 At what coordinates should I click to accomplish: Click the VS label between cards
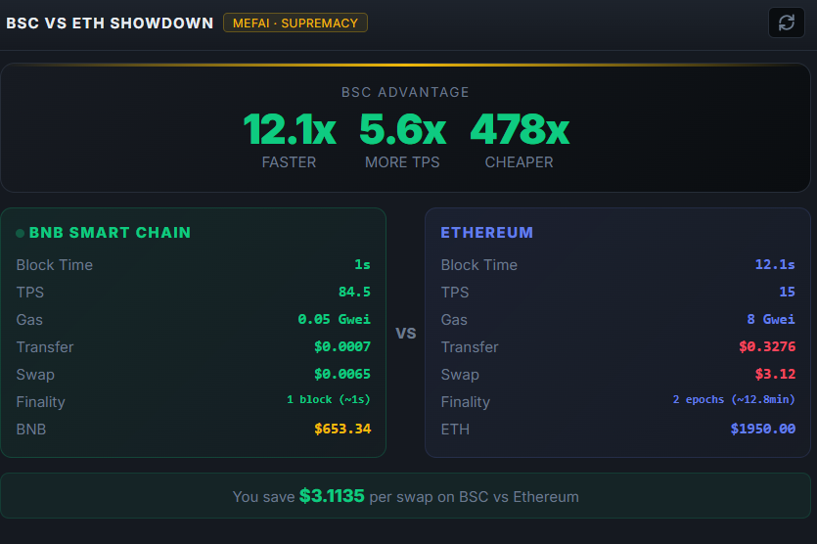pyautogui.click(x=405, y=333)
